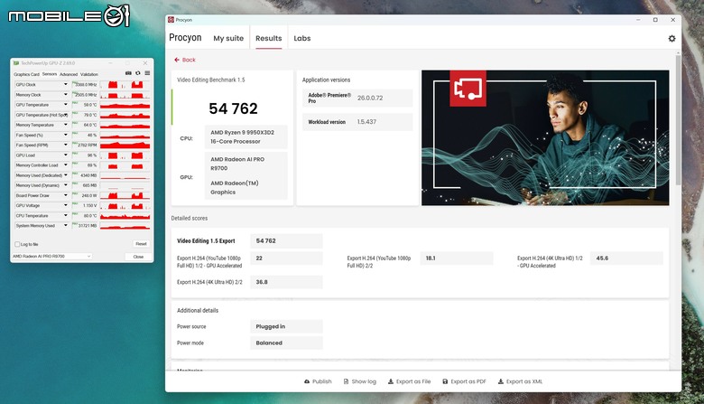Click the Close button in GPU-Z
The width and height of the screenshot is (704, 404).
pos(138,257)
